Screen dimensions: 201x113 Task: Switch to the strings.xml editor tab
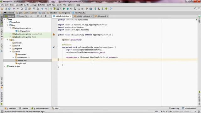[x=101, y=16]
